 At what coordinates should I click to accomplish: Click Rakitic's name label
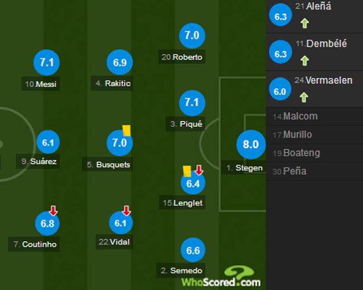[115, 84]
